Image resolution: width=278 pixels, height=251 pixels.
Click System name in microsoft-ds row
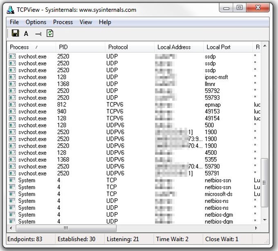tap(27, 194)
